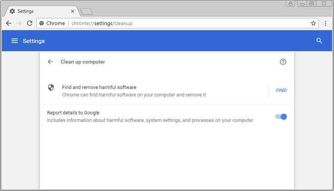View site information next to Chrome label
This screenshot has width=334, height=191.
click(x=42, y=23)
